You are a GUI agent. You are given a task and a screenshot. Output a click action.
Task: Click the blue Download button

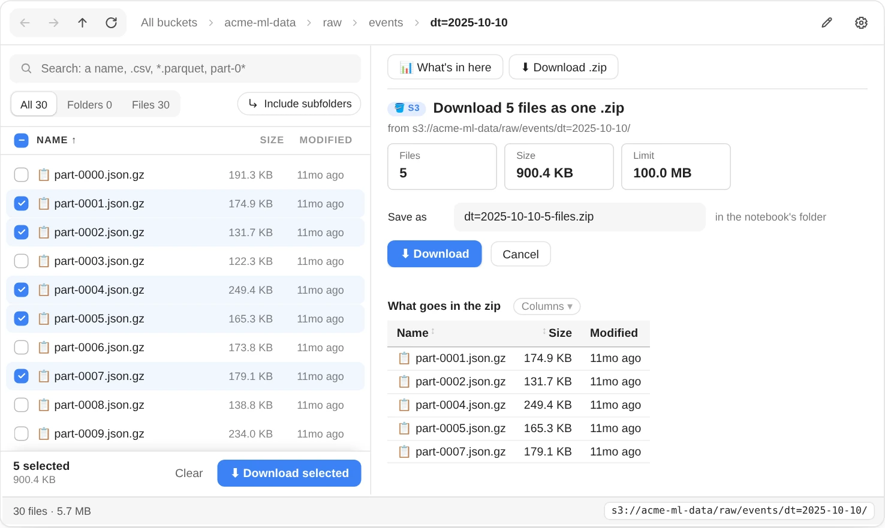[435, 254]
